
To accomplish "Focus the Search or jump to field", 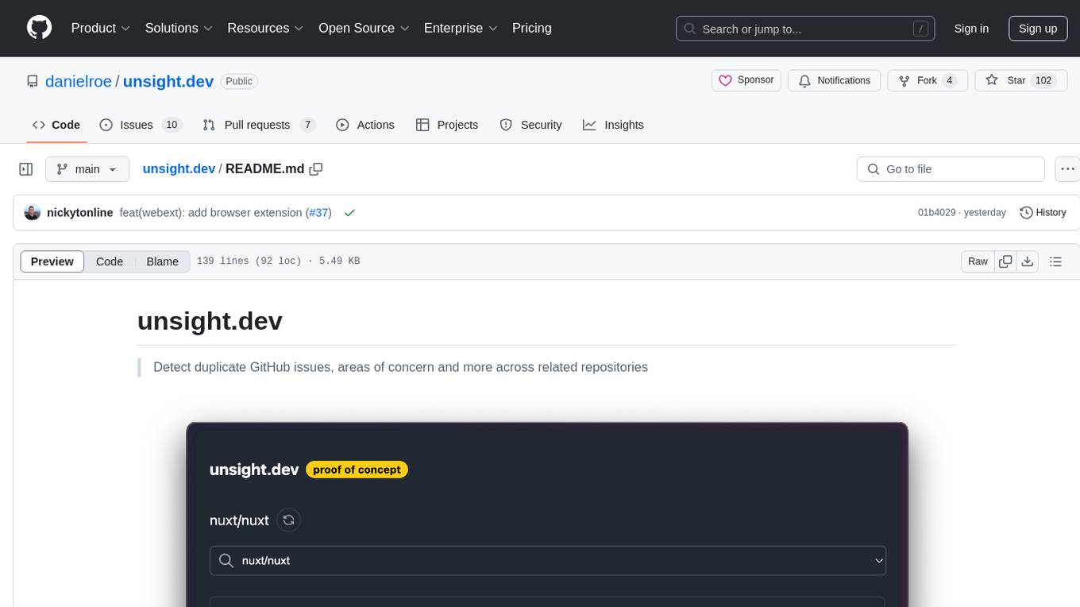I will (x=805, y=29).
